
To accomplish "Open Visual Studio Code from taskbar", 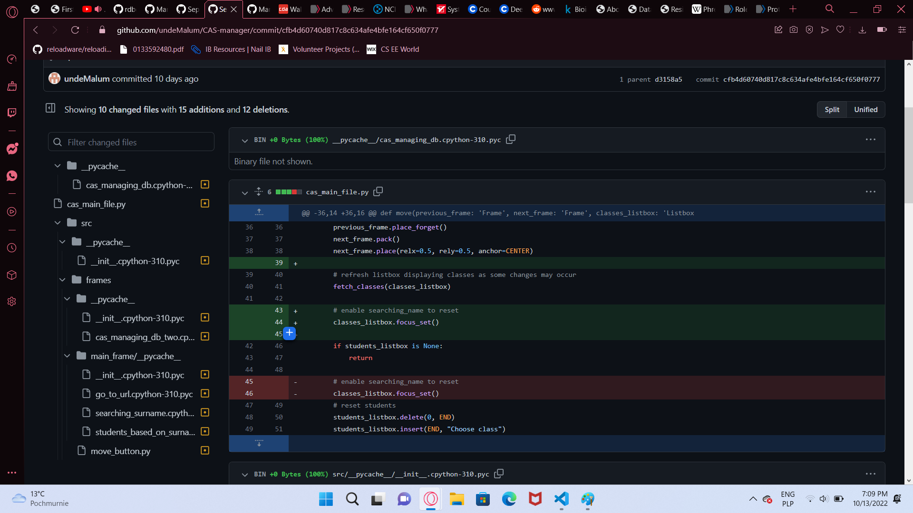I will tap(562, 499).
